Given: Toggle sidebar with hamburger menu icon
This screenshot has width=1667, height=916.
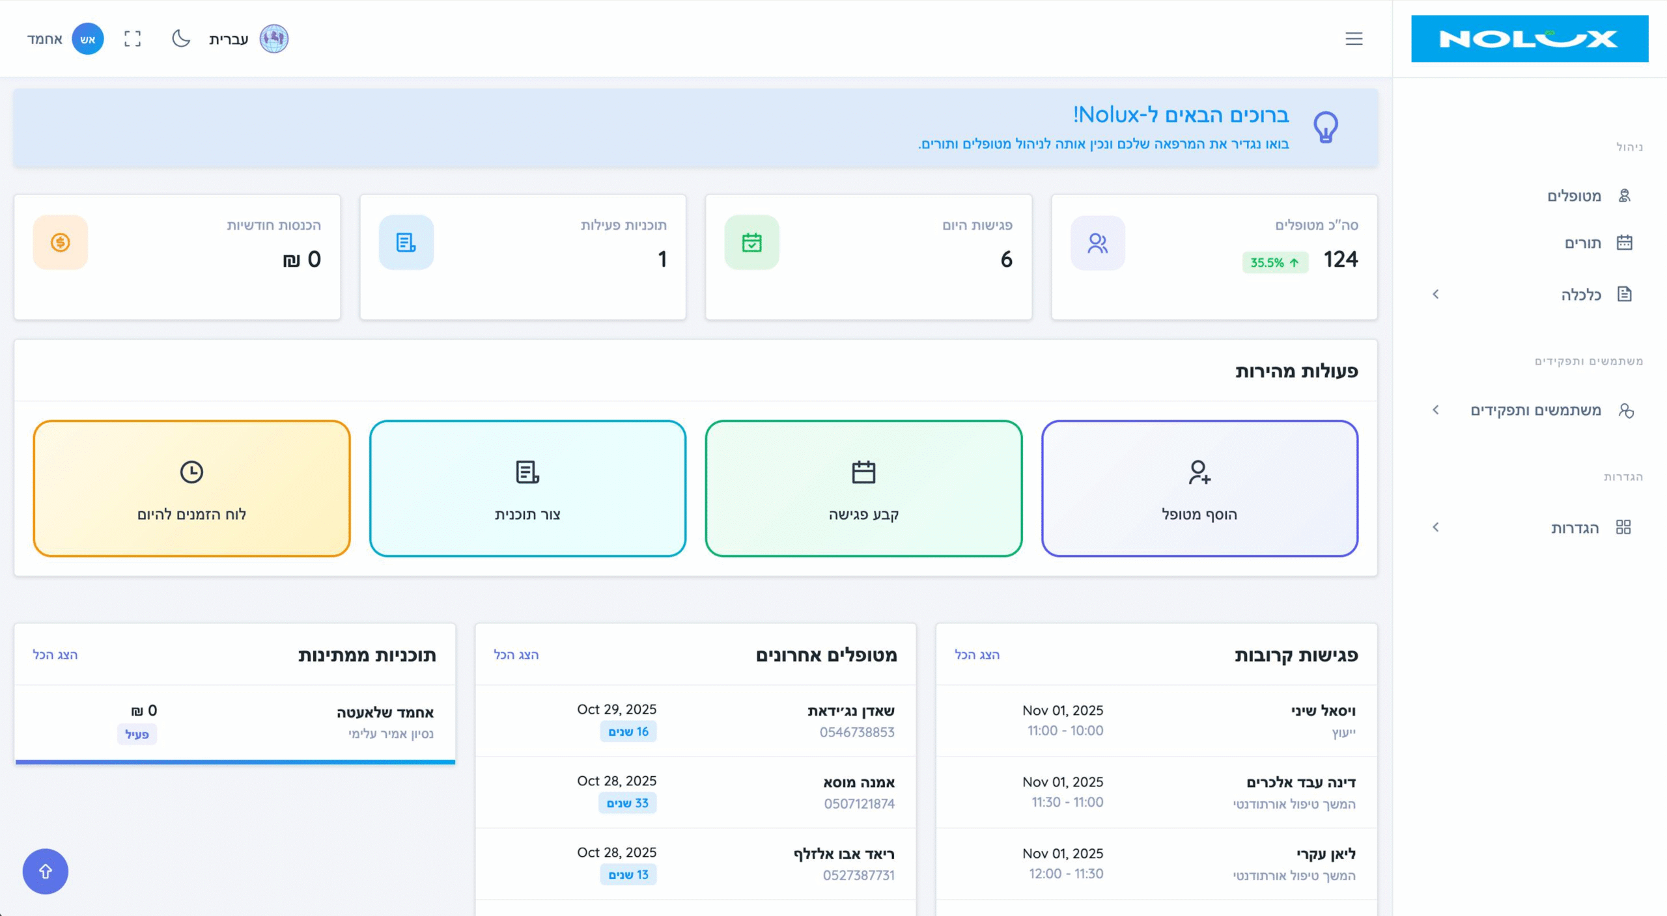Looking at the screenshot, I should click(x=1354, y=38).
